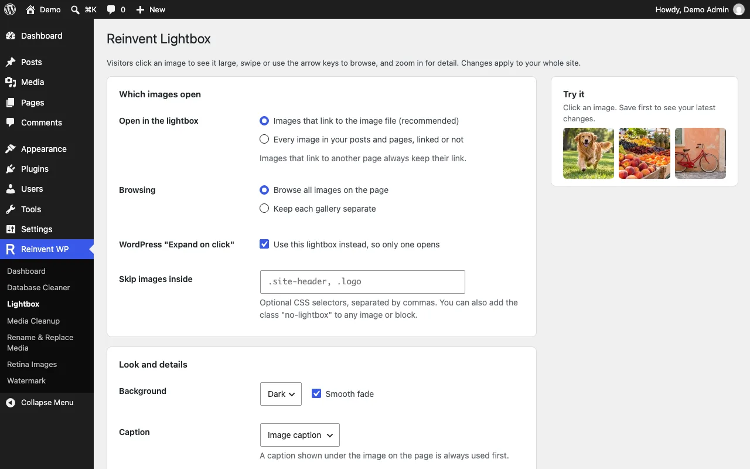Click Collapse Menu text
This screenshot has width=750, height=469.
click(x=47, y=403)
